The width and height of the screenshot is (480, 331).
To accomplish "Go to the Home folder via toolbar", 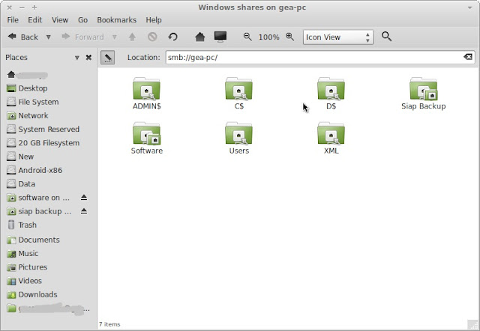I will [x=200, y=37].
